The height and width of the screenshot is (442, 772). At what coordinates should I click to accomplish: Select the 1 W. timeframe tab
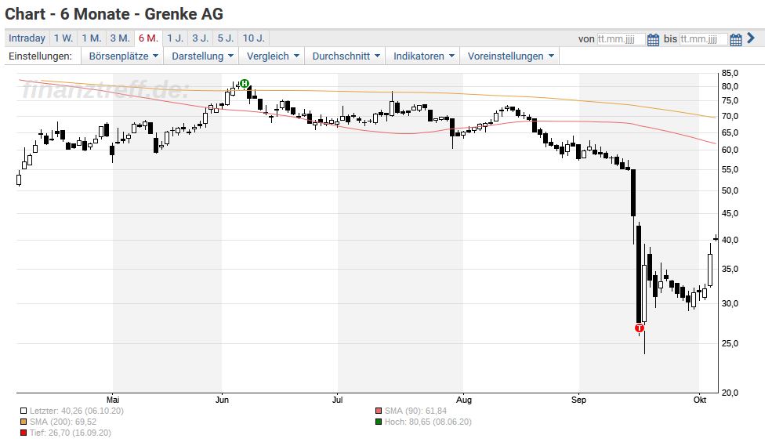coord(63,38)
